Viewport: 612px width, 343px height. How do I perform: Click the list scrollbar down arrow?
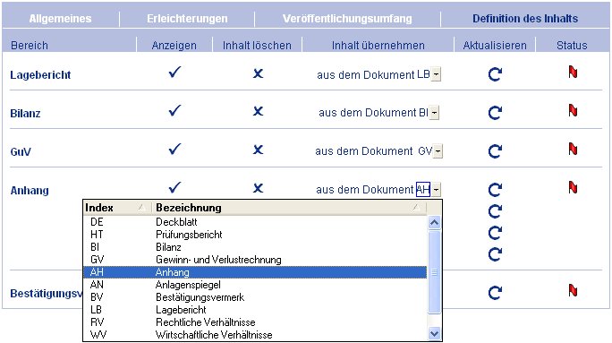pos(435,334)
